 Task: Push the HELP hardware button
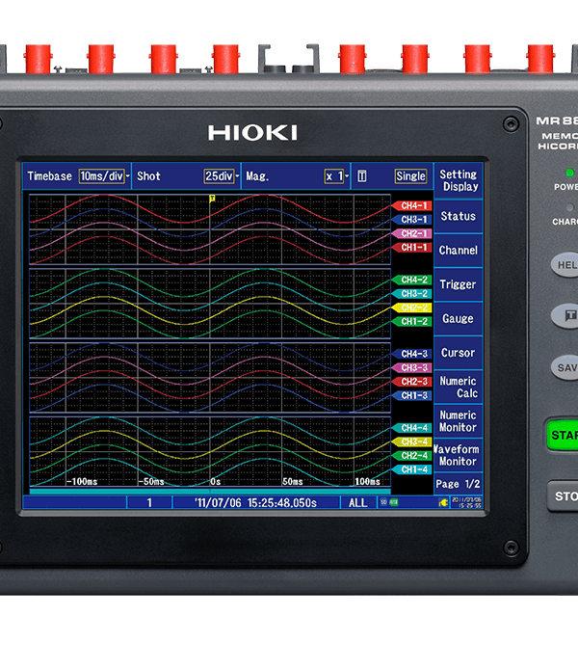click(565, 265)
